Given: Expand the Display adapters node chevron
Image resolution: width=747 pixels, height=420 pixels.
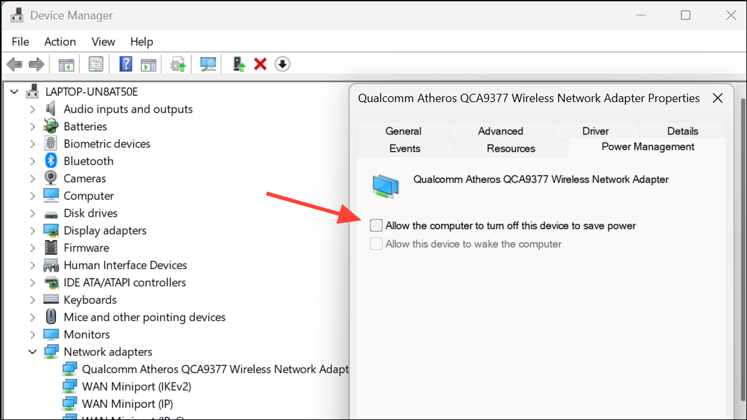Looking at the screenshot, I should (x=32, y=231).
